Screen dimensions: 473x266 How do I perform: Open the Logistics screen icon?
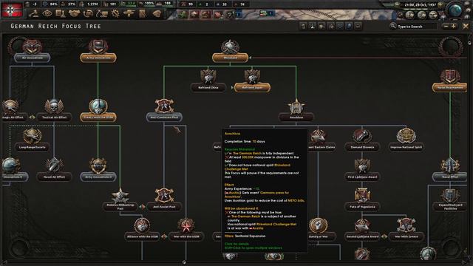coord(143,13)
